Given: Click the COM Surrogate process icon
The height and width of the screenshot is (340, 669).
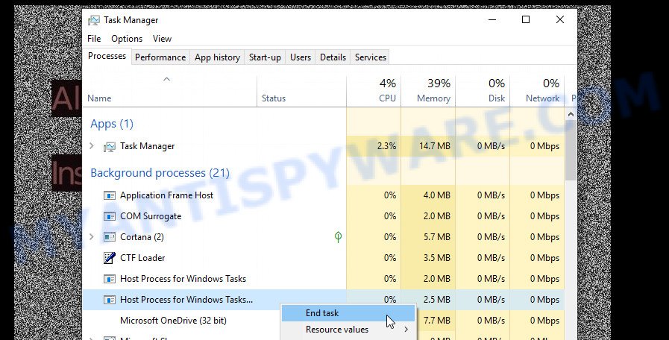Looking at the screenshot, I should pos(109,216).
